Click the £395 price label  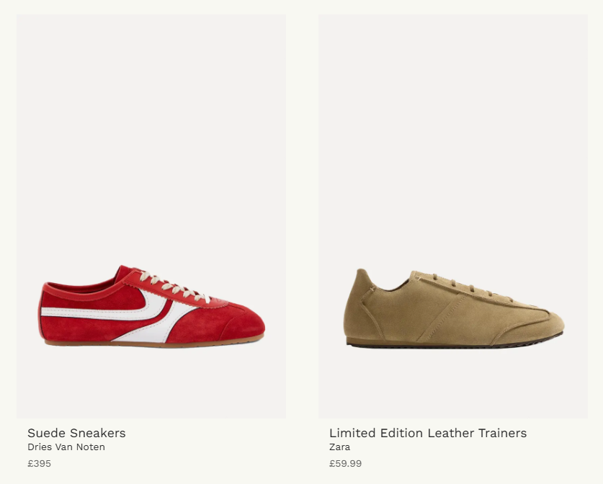click(39, 463)
